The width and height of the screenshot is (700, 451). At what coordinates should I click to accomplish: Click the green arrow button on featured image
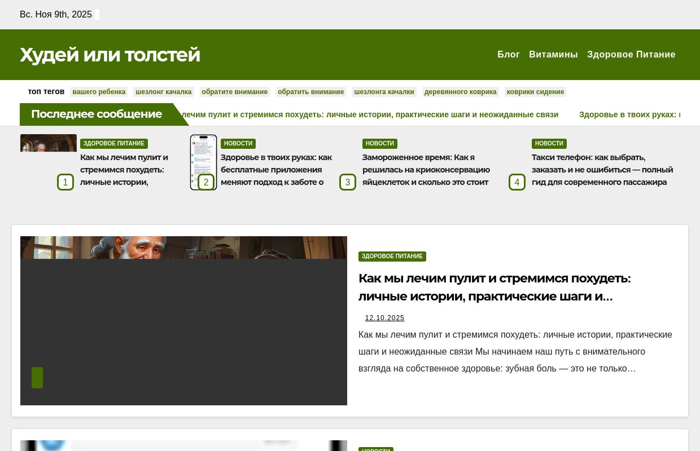[x=37, y=378]
